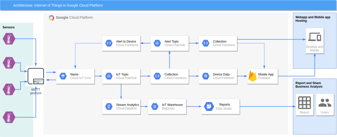Select the Reports Data Studio icon
The width and height of the screenshot is (337, 137).
(209, 106)
